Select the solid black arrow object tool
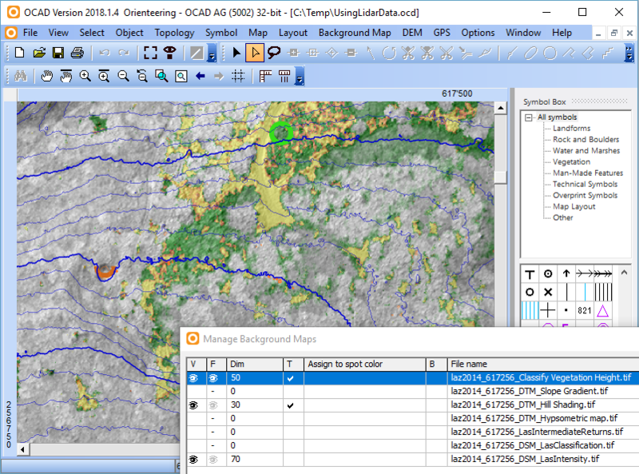Image resolution: width=639 pixels, height=474 pixels. tap(236, 53)
